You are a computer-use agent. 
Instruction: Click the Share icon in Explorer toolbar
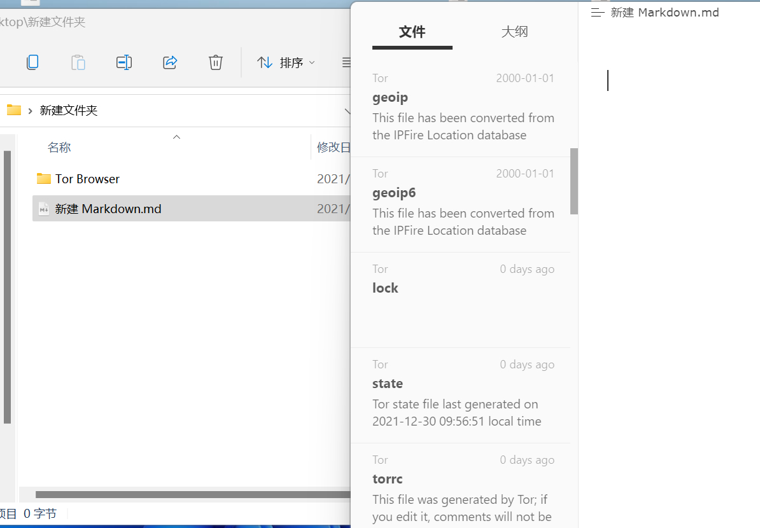coord(170,62)
